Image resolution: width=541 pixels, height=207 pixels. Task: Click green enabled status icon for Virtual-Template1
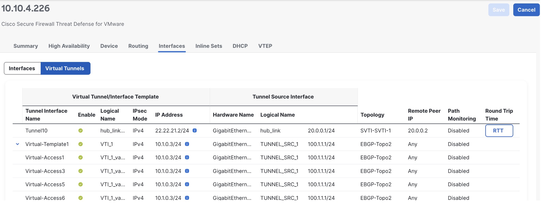pos(81,144)
